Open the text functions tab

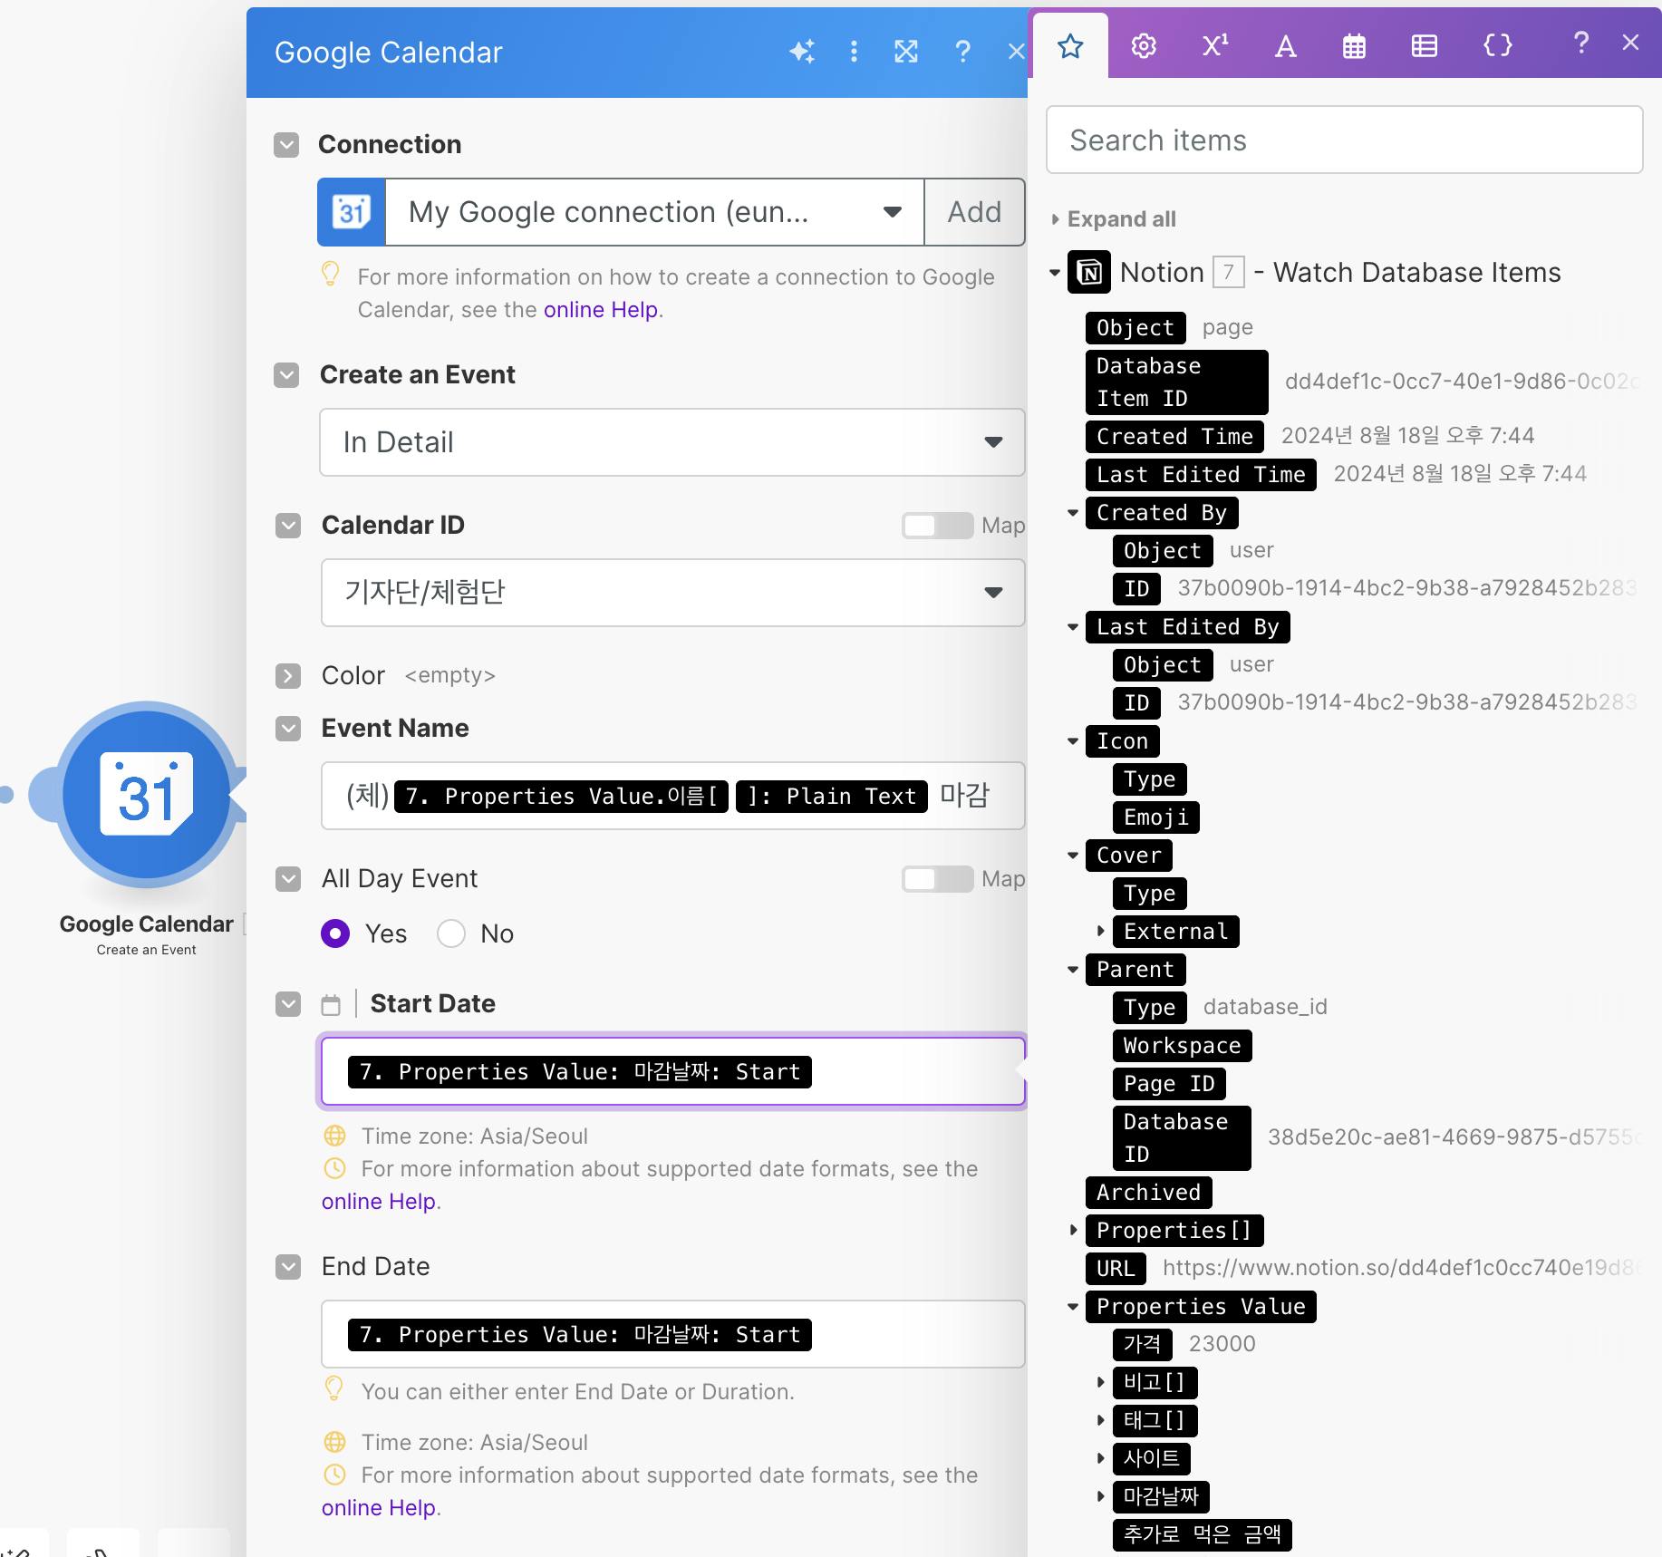point(1285,46)
